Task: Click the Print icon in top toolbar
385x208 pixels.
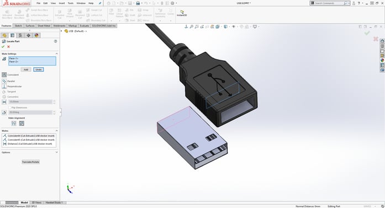Action: 138,3
